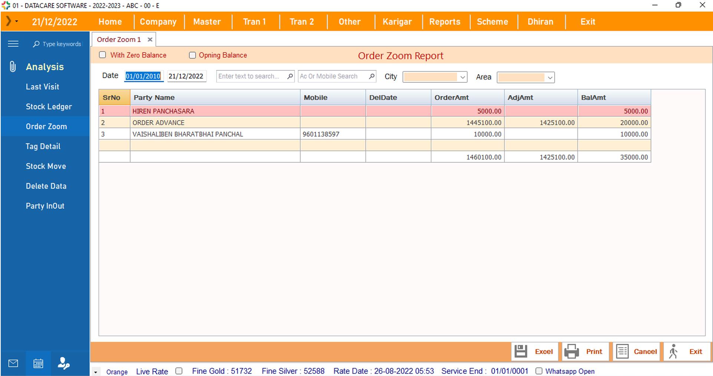Click the search icon in text search box

pyautogui.click(x=290, y=76)
